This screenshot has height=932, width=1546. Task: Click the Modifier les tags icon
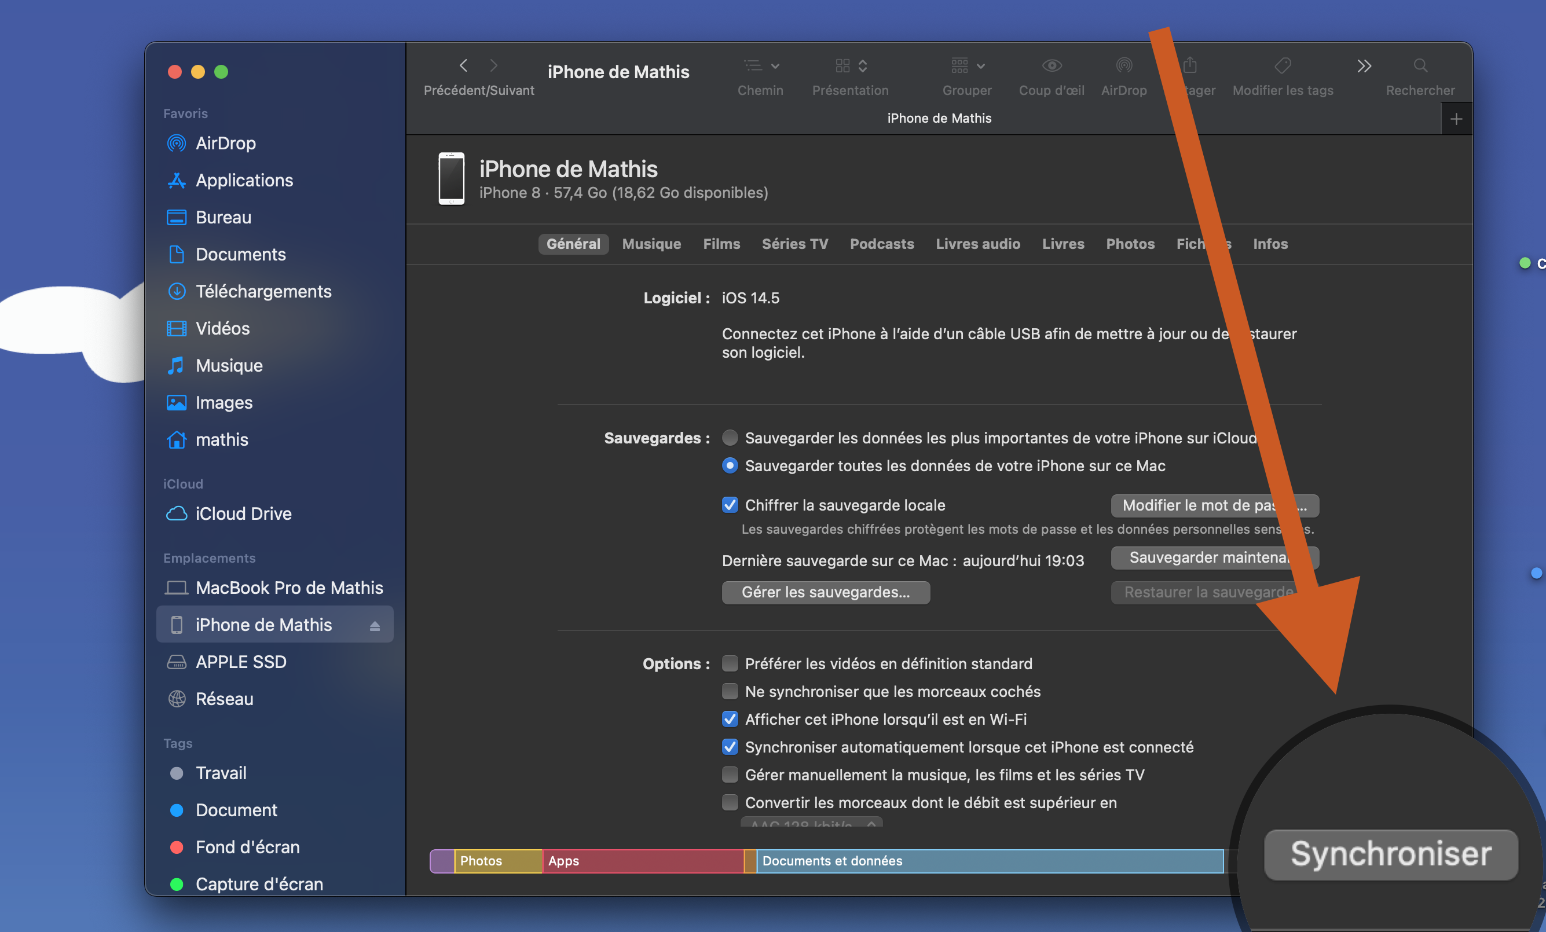pos(1283,66)
